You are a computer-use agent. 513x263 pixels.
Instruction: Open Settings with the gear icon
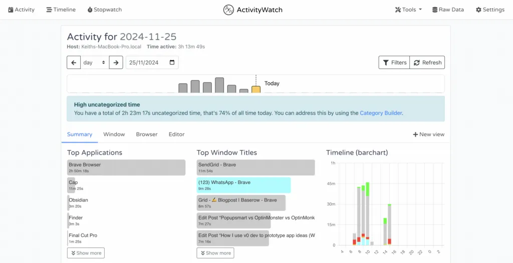489,9
